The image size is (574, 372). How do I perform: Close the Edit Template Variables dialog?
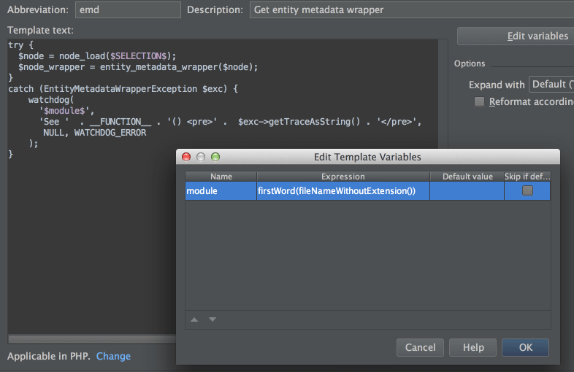(x=186, y=157)
